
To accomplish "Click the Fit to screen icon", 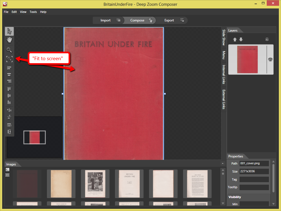I will [x=9, y=59].
